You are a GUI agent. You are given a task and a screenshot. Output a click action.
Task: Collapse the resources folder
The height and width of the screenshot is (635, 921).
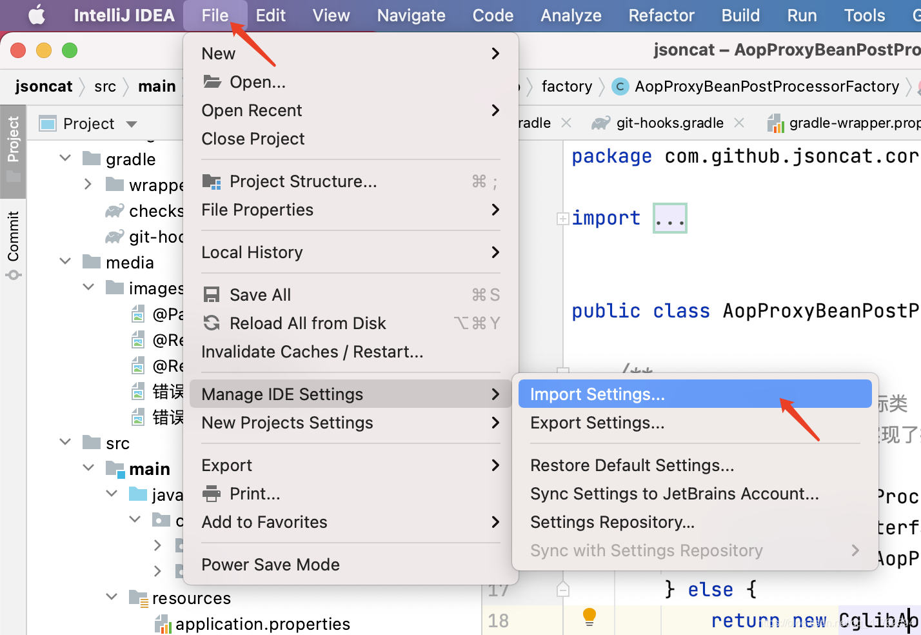[112, 597]
